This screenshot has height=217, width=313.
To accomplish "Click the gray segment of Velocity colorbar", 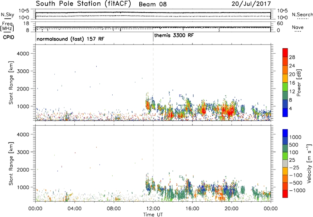I will tap(285, 164).
